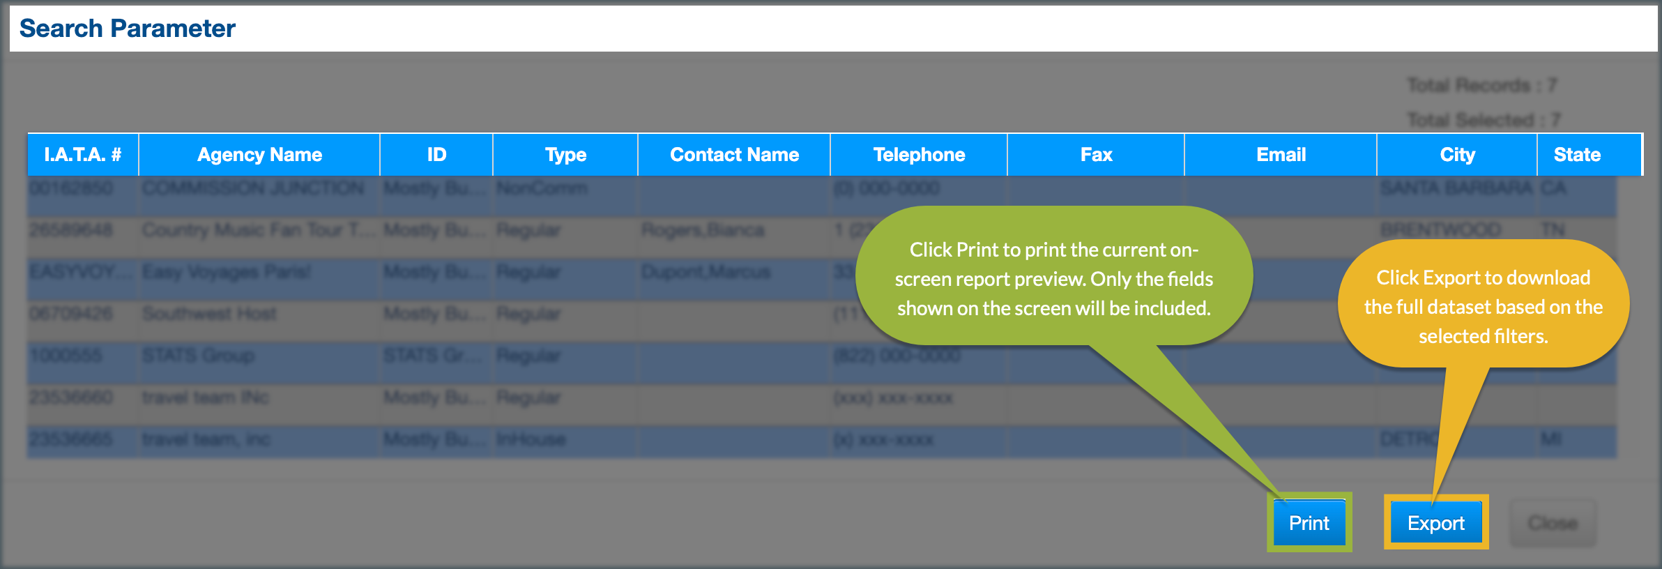The width and height of the screenshot is (1662, 569).
Task: Pick the STATS Group agency row
Action: (x=198, y=356)
